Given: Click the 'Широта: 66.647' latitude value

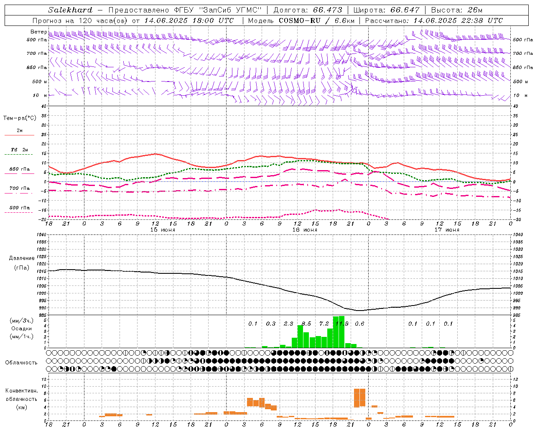Looking at the screenshot, I should (x=386, y=10).
